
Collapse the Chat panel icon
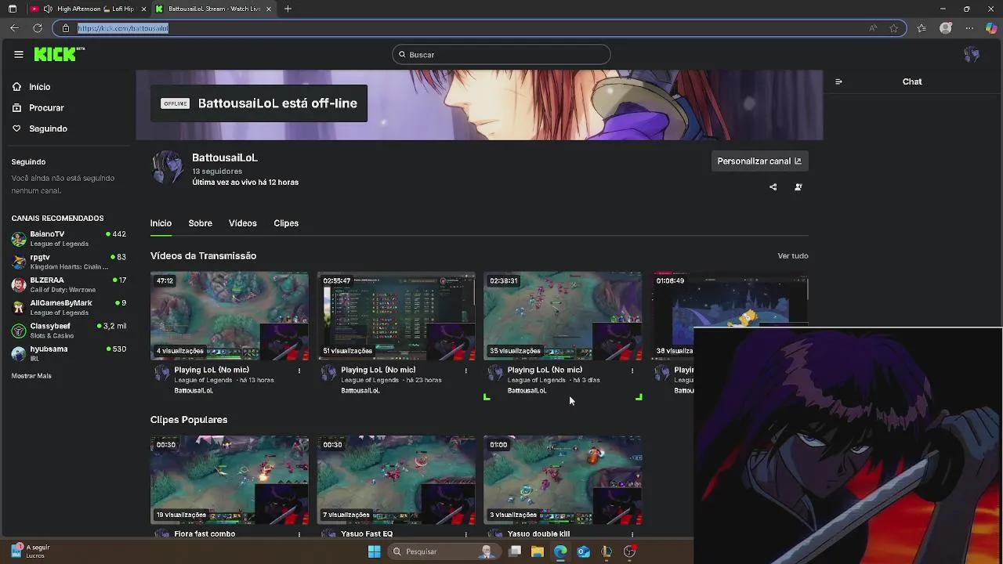pos(838,81)
